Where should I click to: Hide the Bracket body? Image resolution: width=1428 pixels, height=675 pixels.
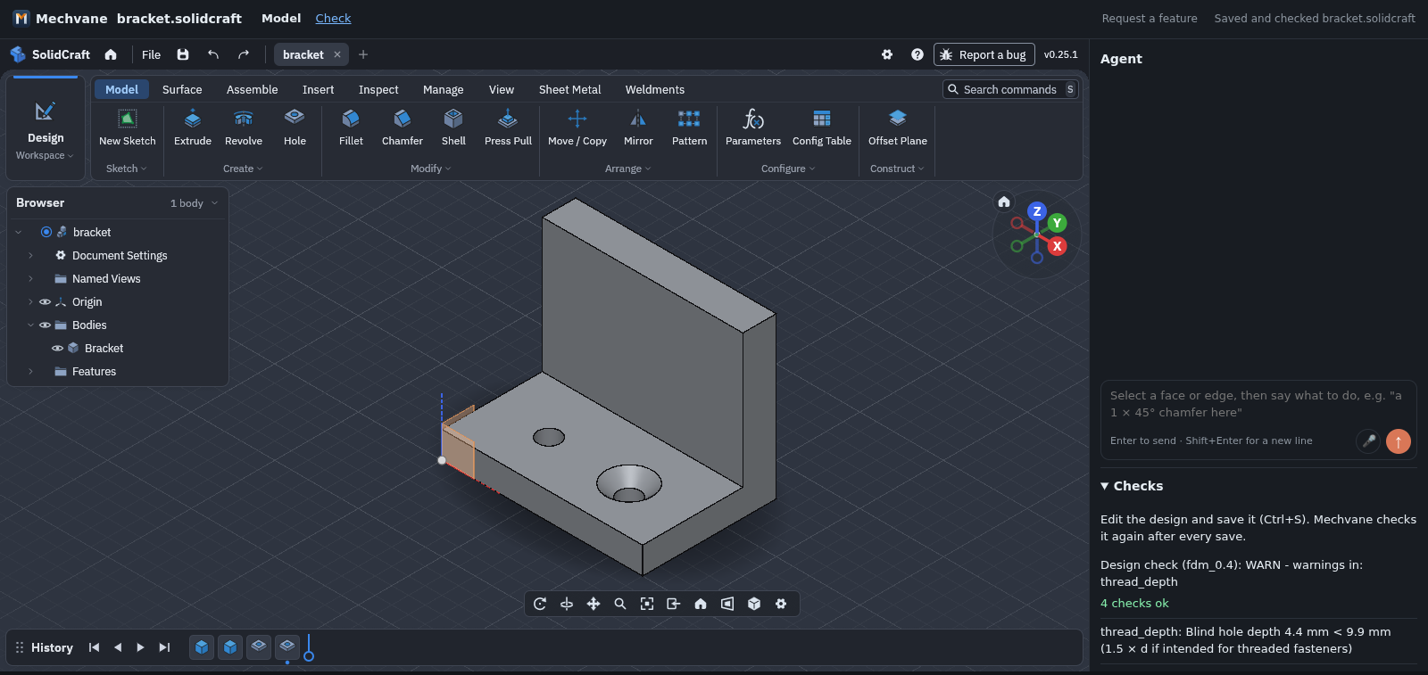pyautogui.click(x=57, y=349)
